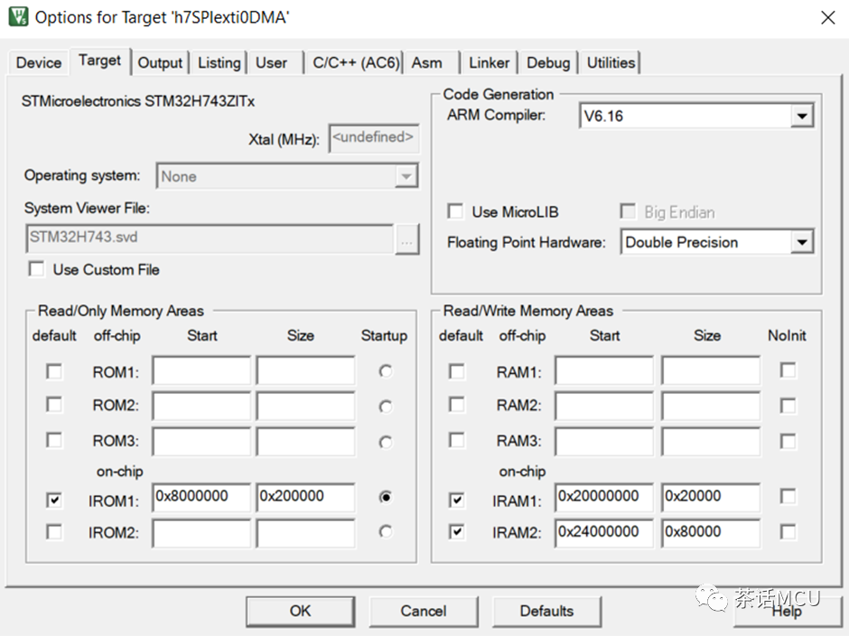Browse for System Viewer File with ellipsis button

pos(406,238)
